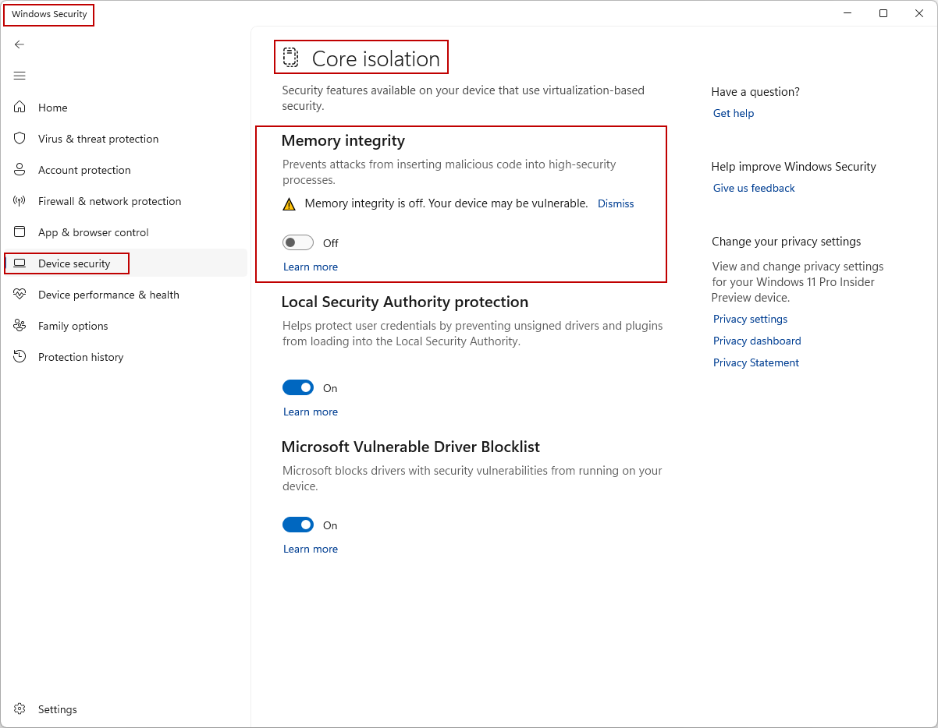Image resolution: width=938 pixels, height=728 pixels.
Task: Click the back arrow icon
Action: pos(20,44)
